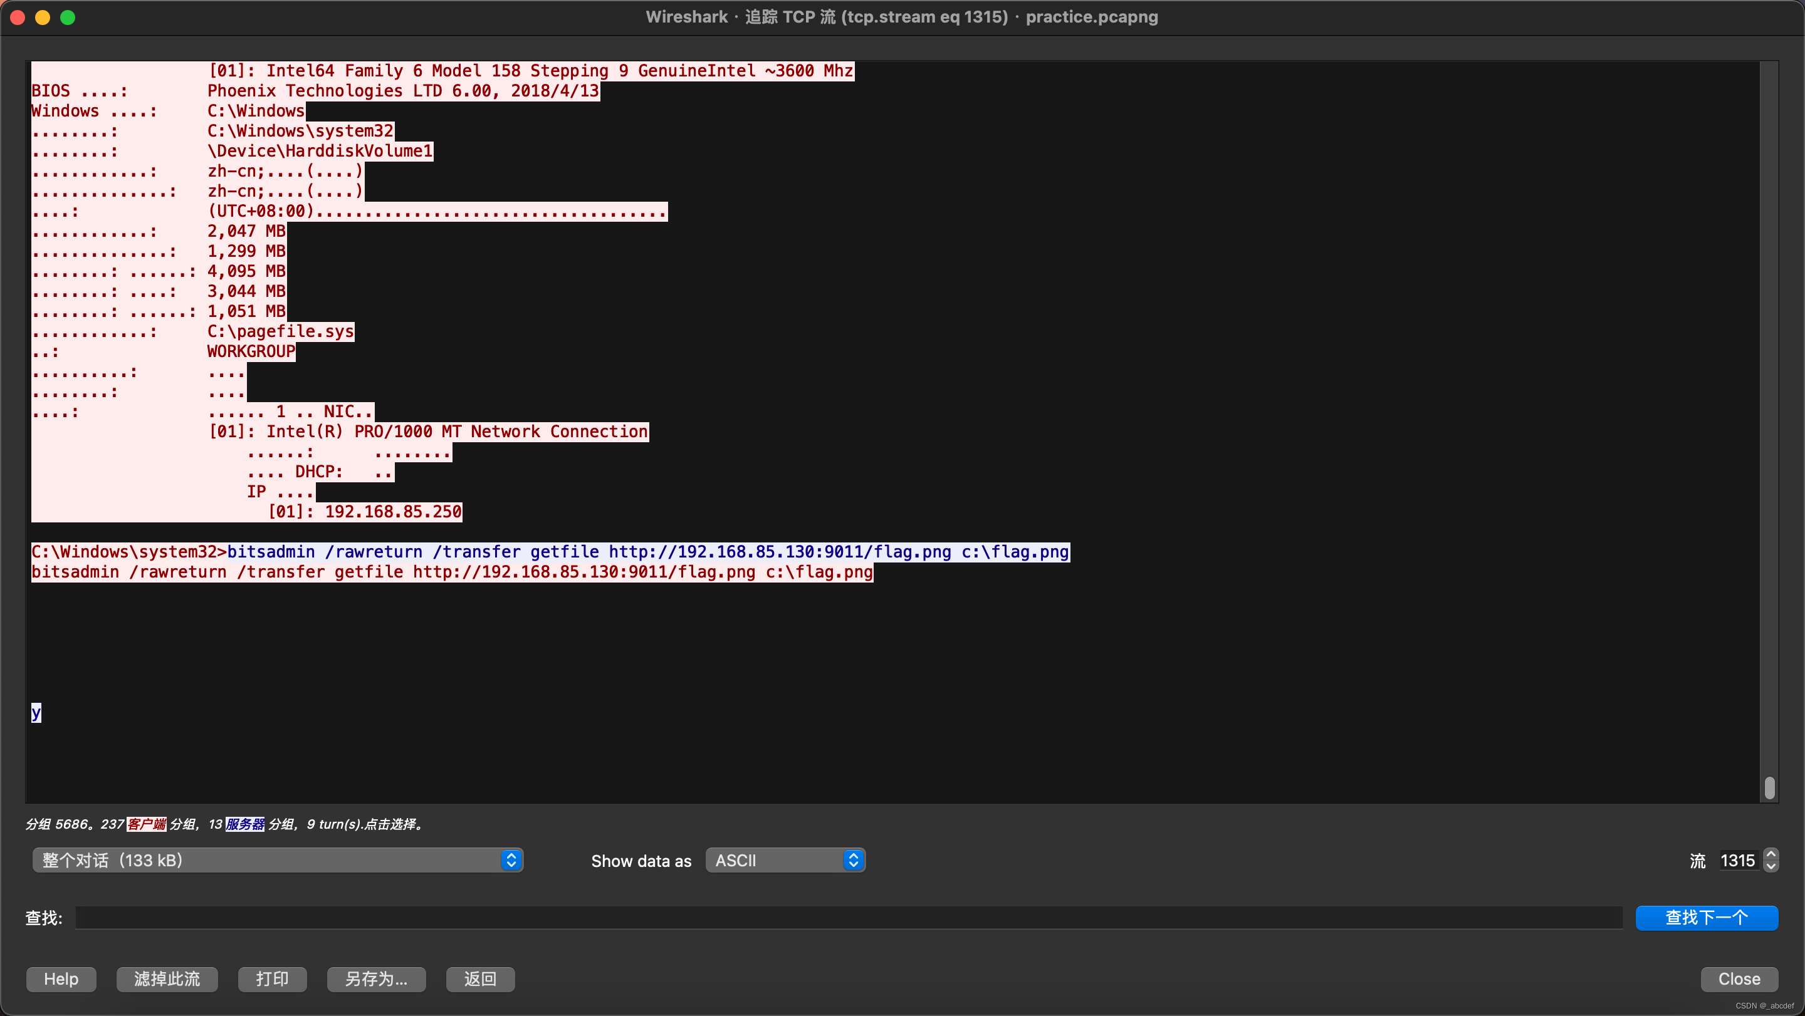Click the 192.168.85.250 IP address line
The image size is (1805, 1016).
[x=392, y=512]
